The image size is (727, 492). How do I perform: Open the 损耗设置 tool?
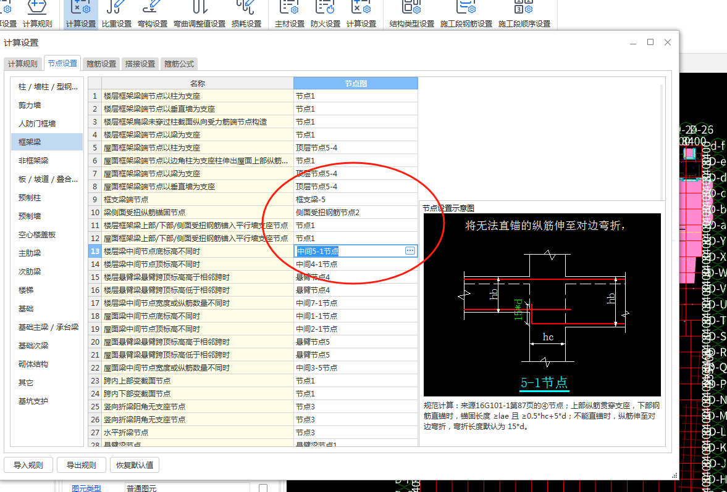click(x=246, y=15)
